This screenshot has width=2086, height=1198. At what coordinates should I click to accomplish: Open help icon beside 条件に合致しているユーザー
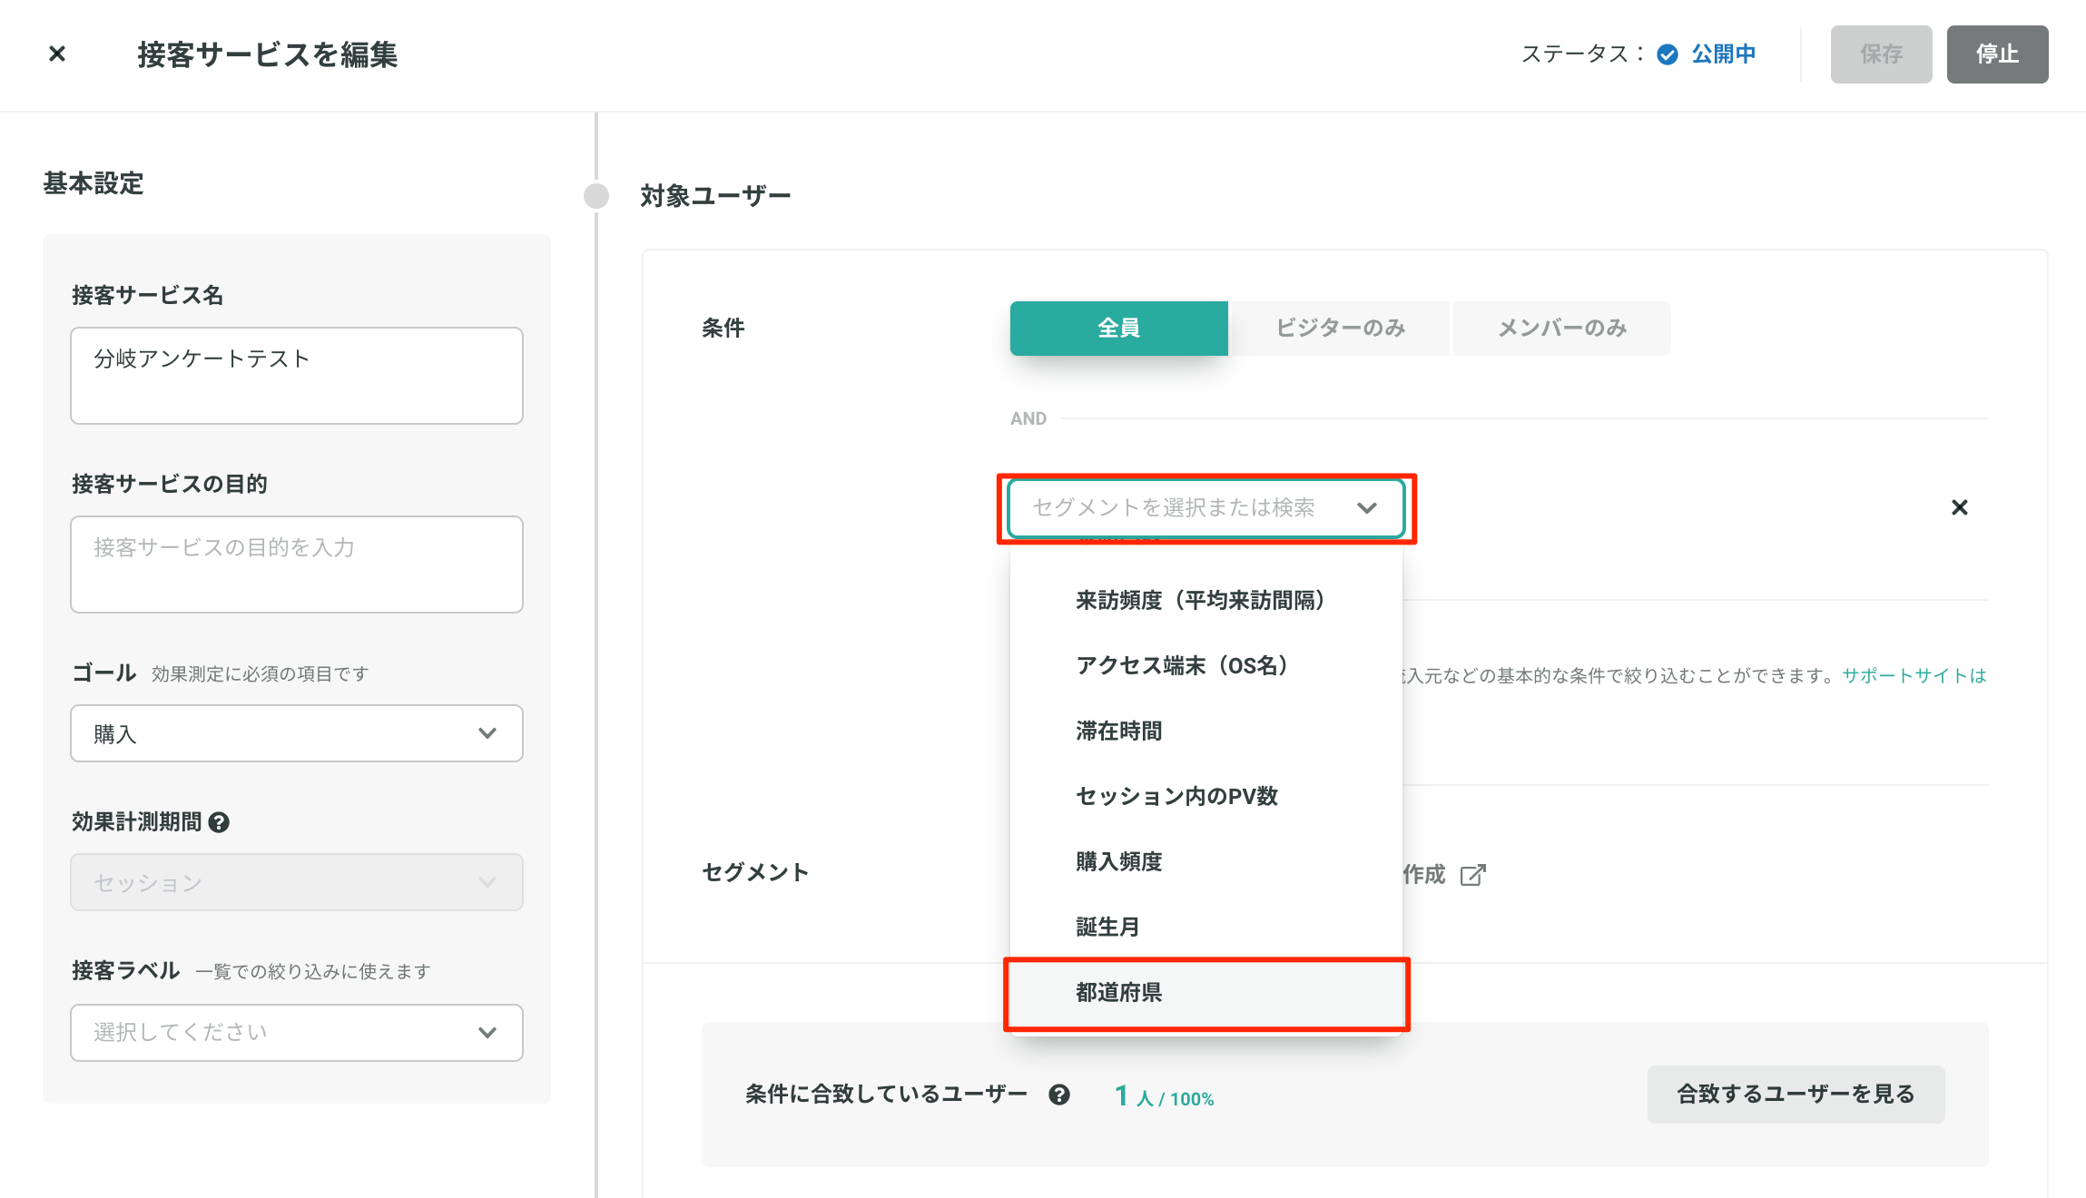coord(1059,1095)
